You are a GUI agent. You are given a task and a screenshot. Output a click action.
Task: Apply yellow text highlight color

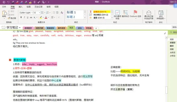(41, 17)
